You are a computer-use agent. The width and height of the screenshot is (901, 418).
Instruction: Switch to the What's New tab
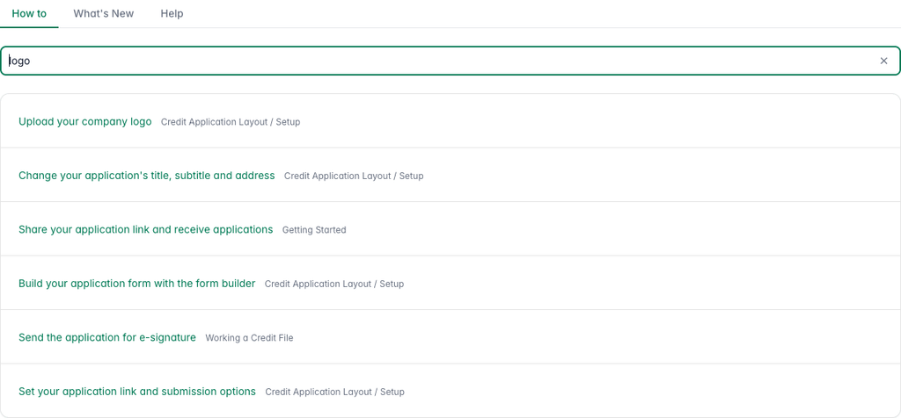point(104,14)
